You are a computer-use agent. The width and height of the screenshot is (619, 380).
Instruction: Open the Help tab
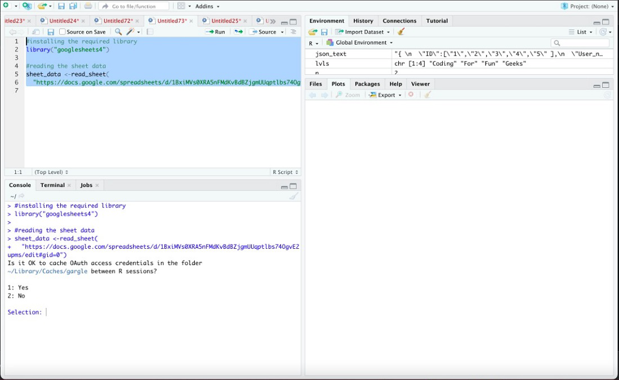(x=395, y=84)
